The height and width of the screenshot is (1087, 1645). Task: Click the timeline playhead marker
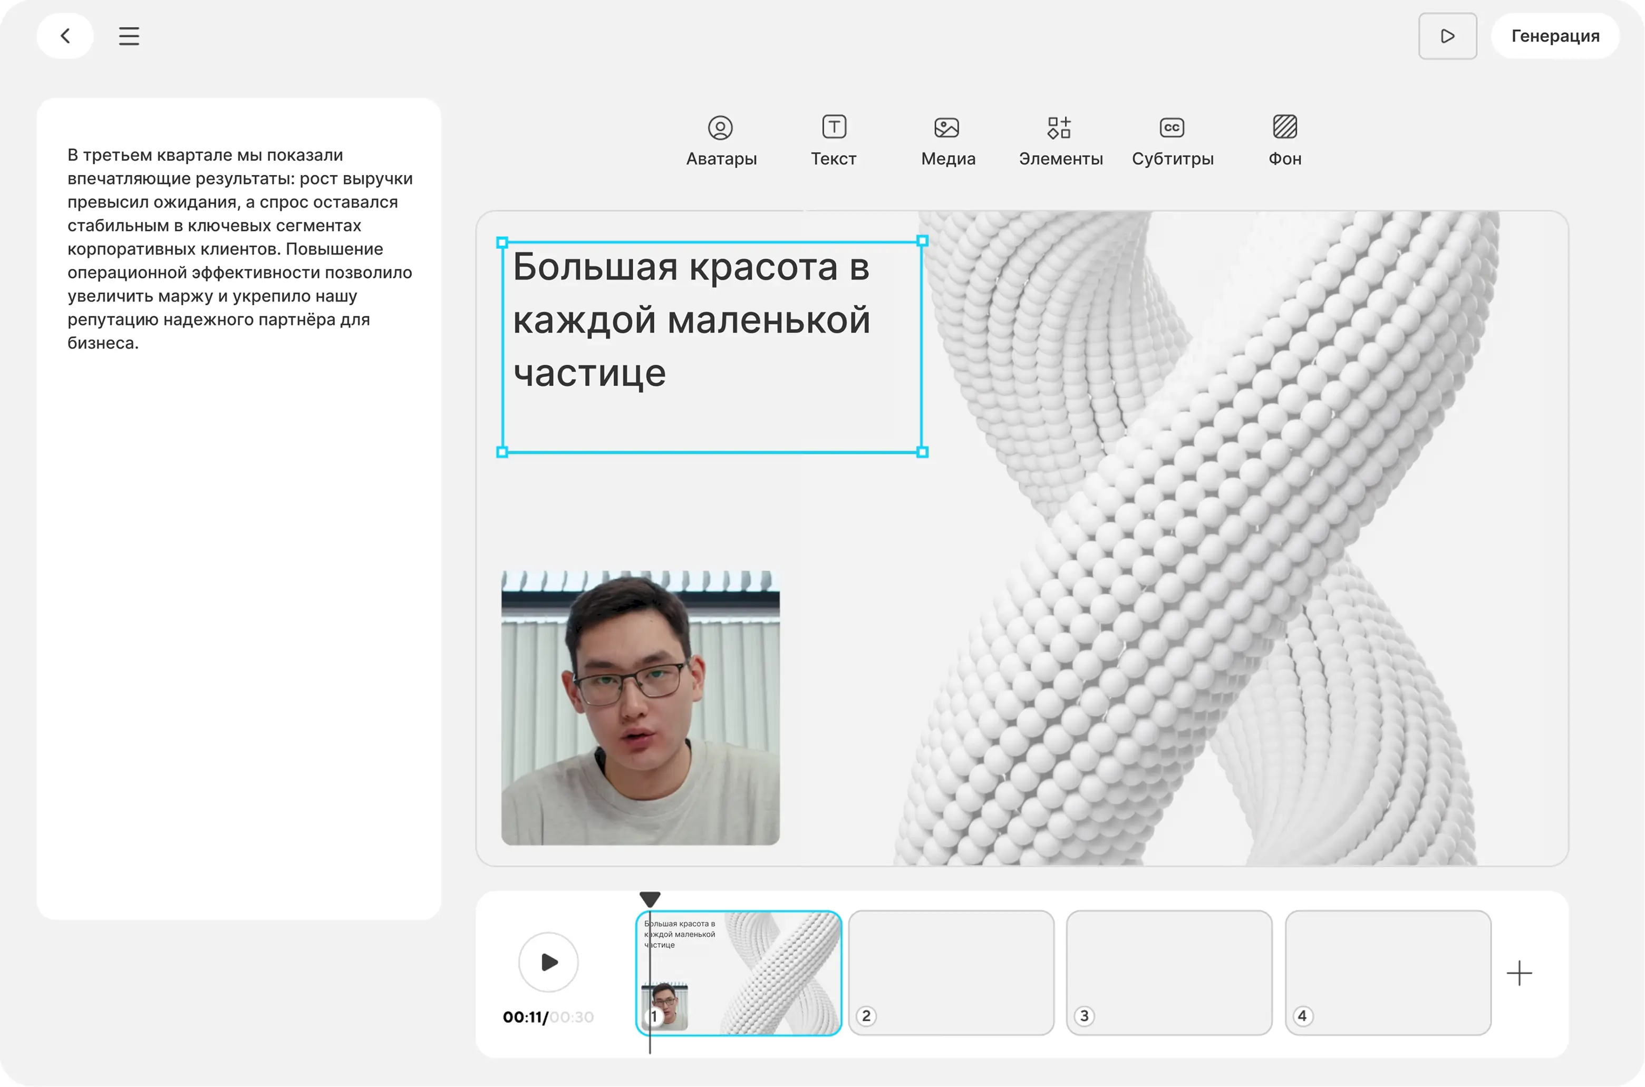[650, 899]
